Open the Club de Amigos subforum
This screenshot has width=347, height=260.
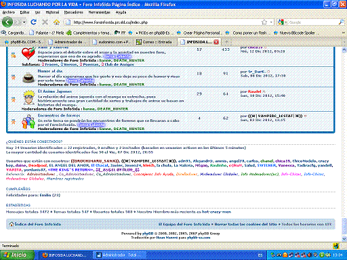pos(119,64)
